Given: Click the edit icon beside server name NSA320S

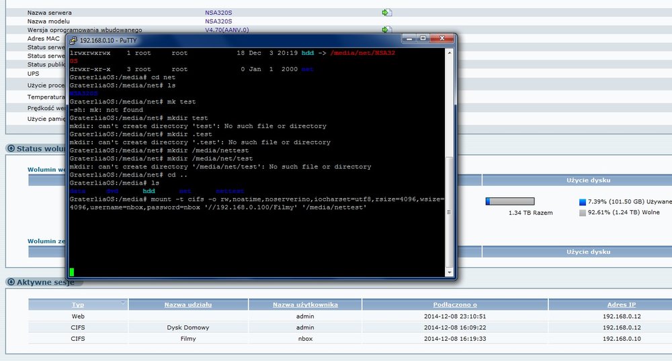Looking at the screenshot, I should coord(386,12).
